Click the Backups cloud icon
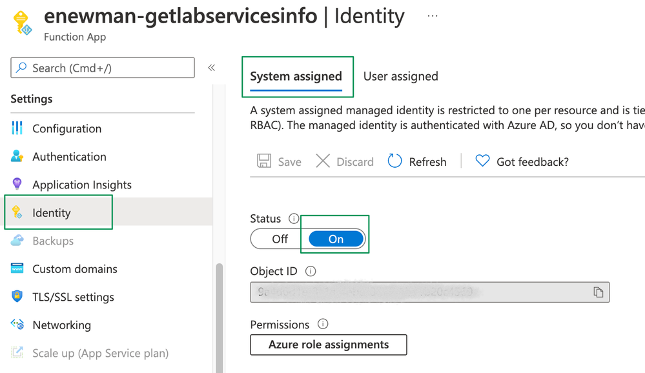The width and height of the screenshot is (645, 373). (x=17, y=240)
